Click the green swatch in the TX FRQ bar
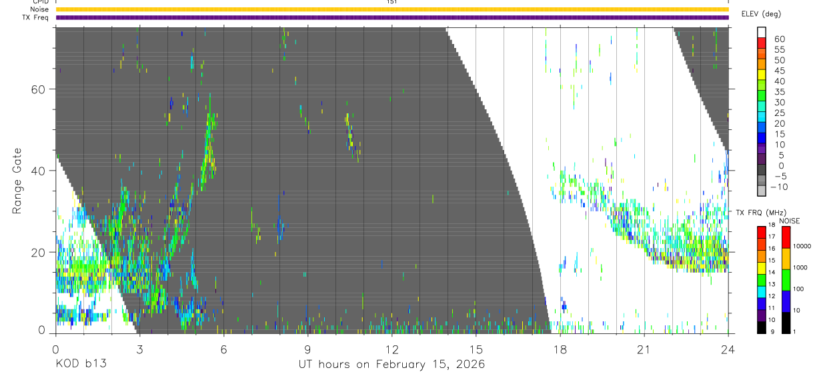 pos(762,279)
